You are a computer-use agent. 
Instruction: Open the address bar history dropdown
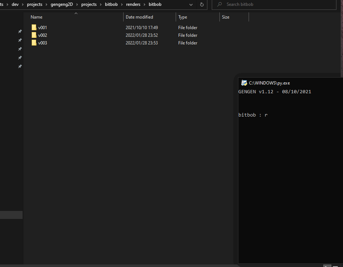tap(191, 4)
